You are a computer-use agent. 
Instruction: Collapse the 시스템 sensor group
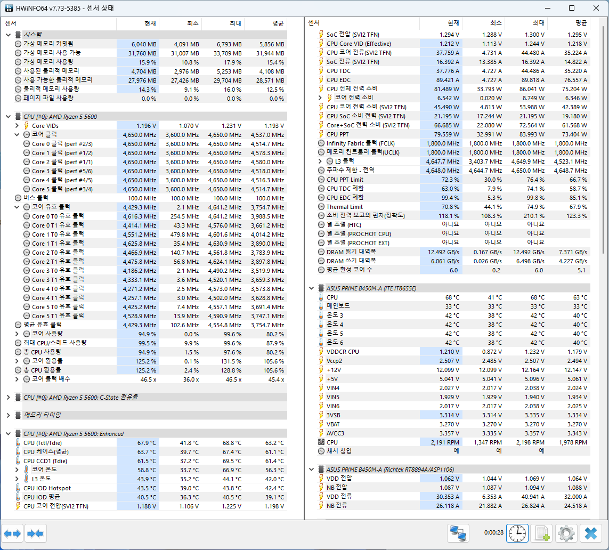coord(8,35)
